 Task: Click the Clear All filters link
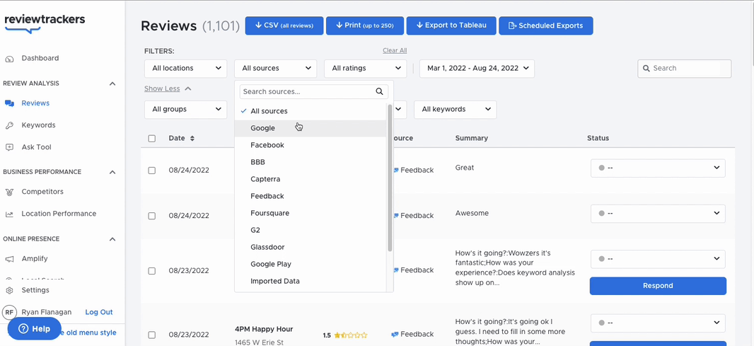click(x=395, y=50)
